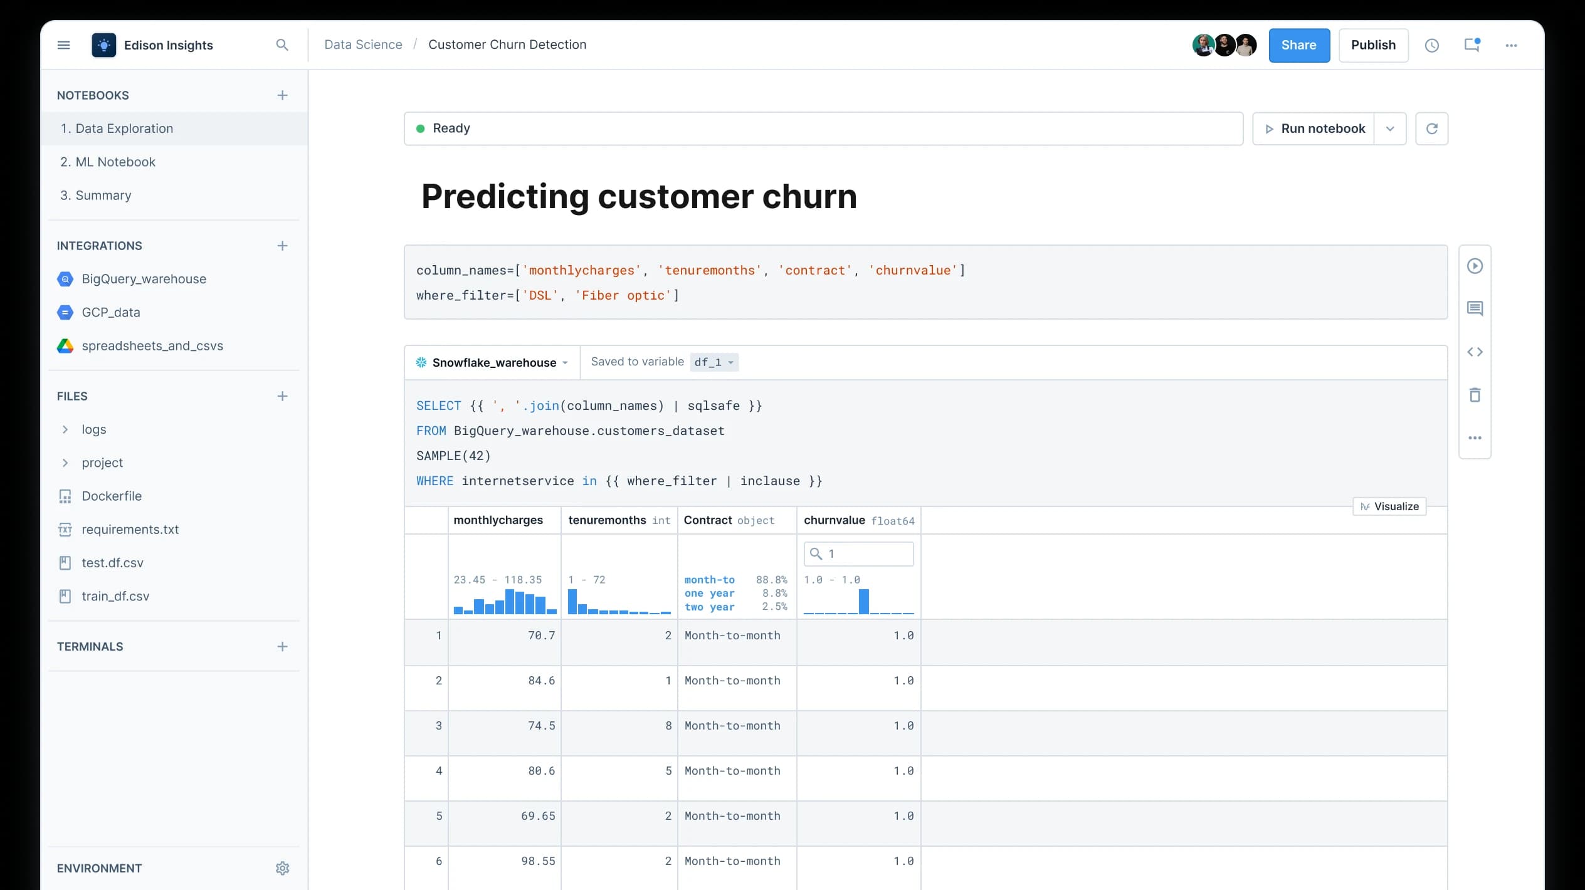
Task: Toggle code view with angle brackets icon
Action: 1475,352
